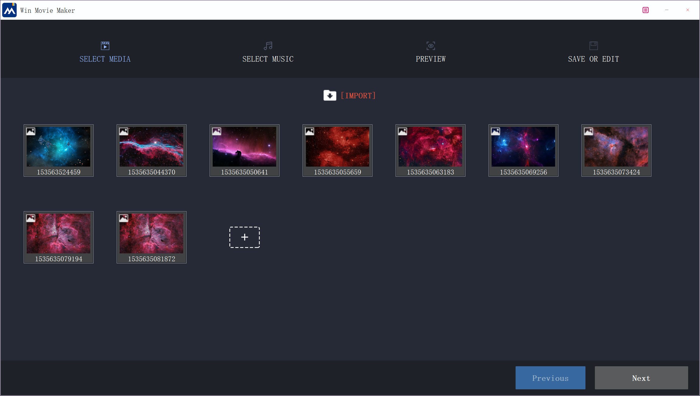Click the dashed plus add media box

coord(245,237)
